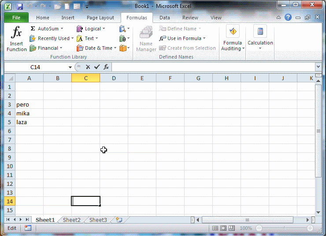The image size is (326, 236).
Task: Open the Name Box dropdown arrow
Action: pos(70,67)
